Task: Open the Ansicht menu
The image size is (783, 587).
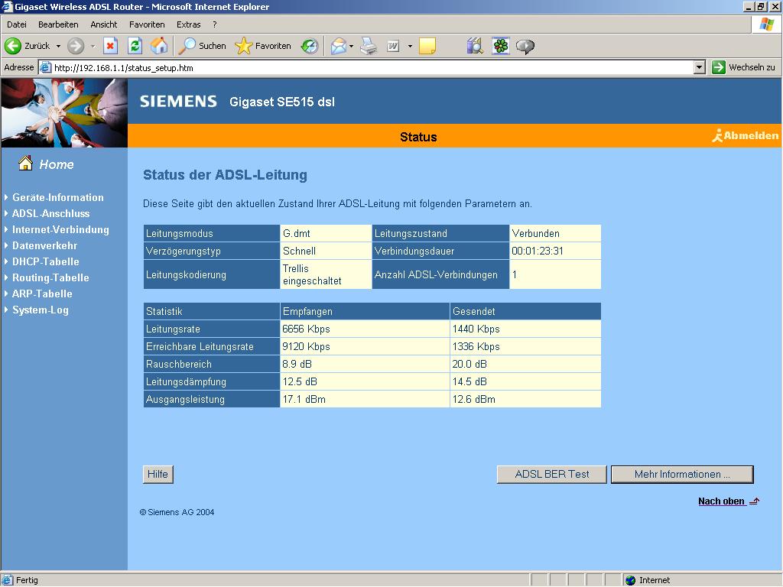Action: pyautogui.click(x=103, y=24)
